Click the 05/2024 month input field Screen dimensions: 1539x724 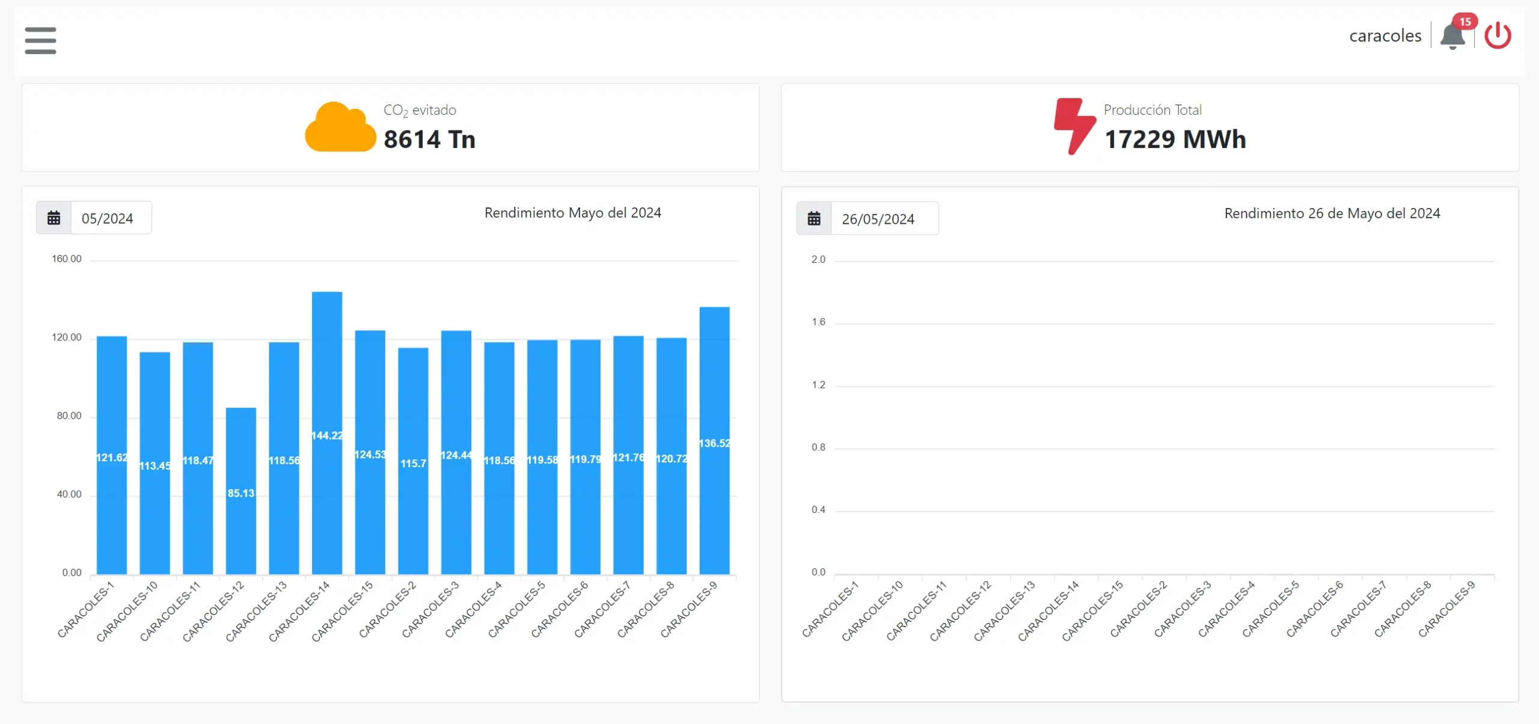(x=111, y=218)
